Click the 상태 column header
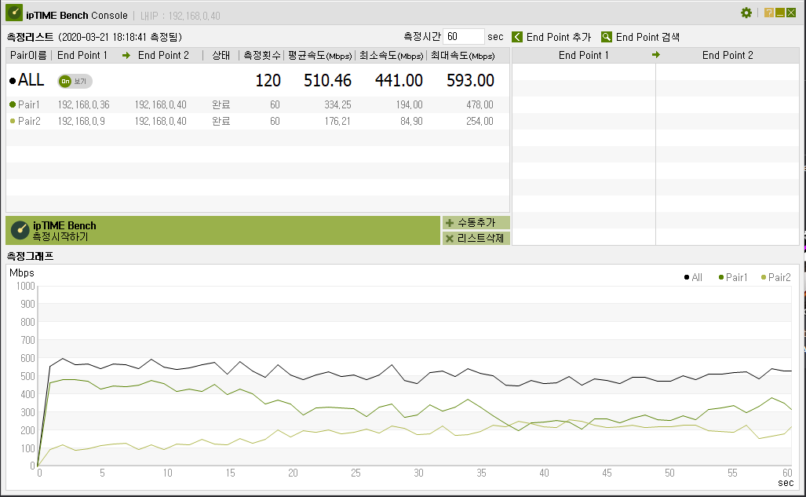The image size is (806, 497). pos(221,55)
